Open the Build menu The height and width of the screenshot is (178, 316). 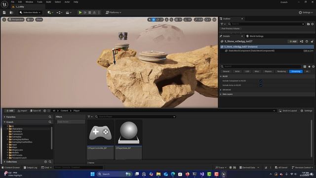pos(48,2)
